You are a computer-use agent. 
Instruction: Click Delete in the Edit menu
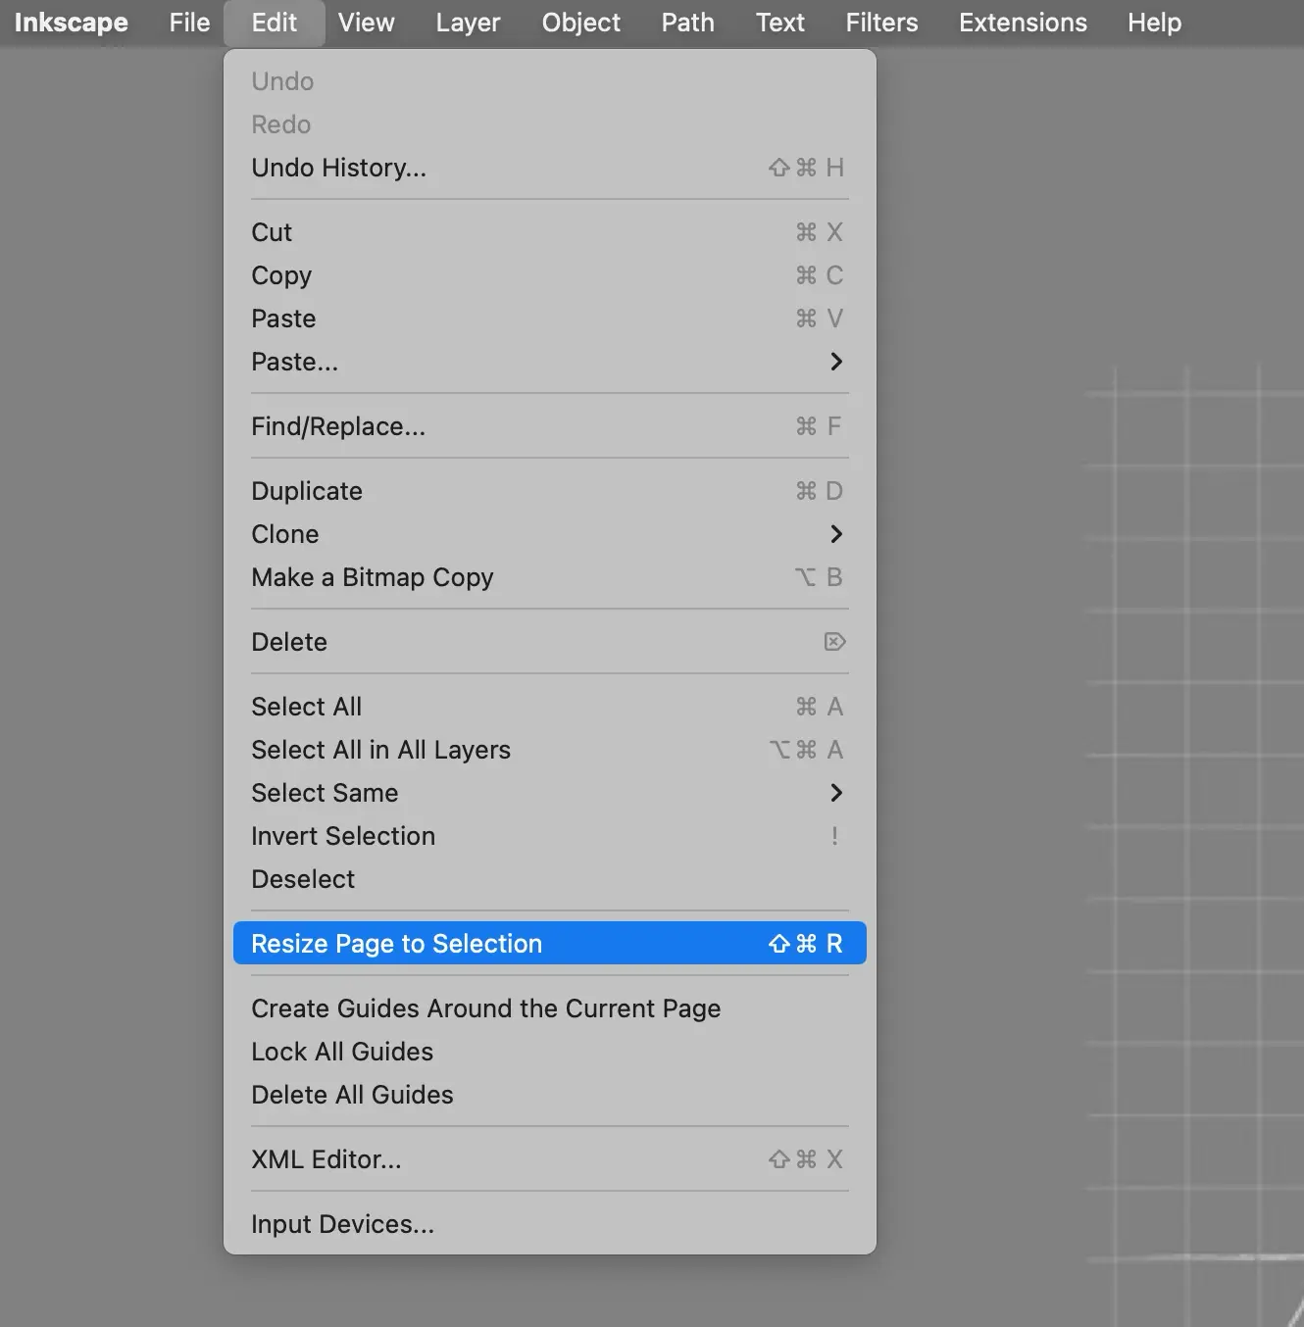coord(289,642)
